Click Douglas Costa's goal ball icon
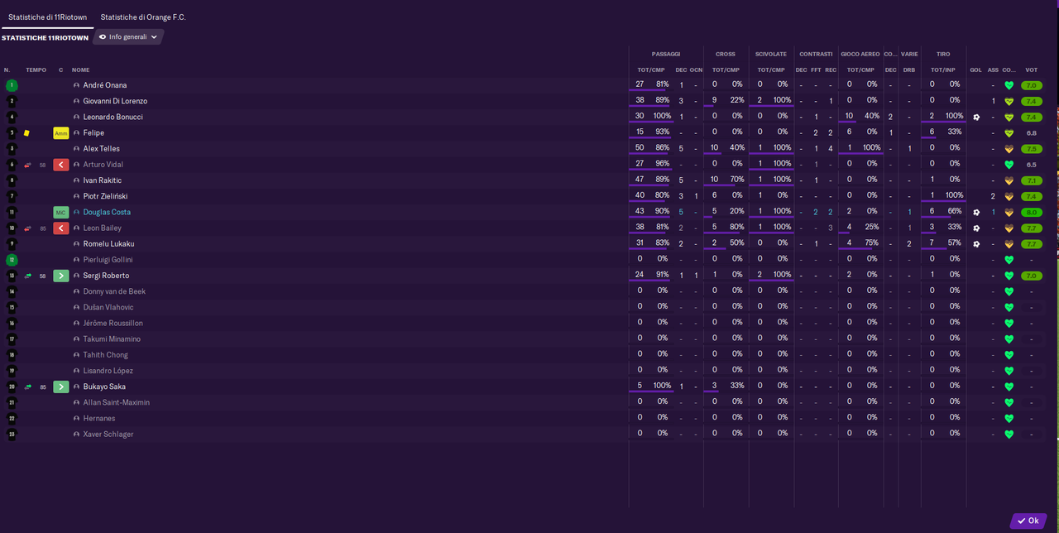 pos(976,213)
